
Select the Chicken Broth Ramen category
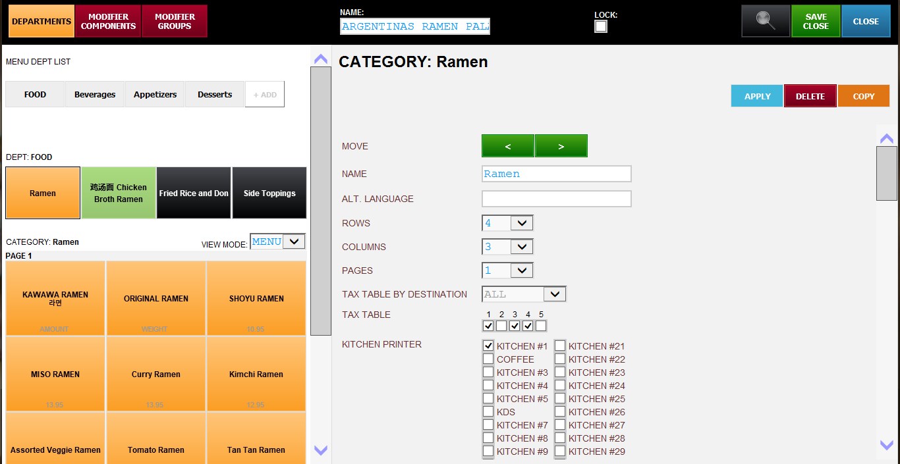click(x=119, y=193)
